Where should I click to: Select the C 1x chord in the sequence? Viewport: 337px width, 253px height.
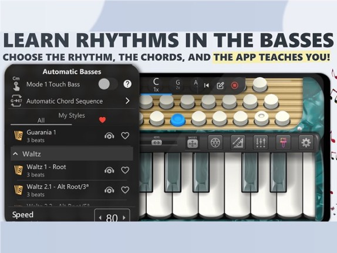(156, 85)
